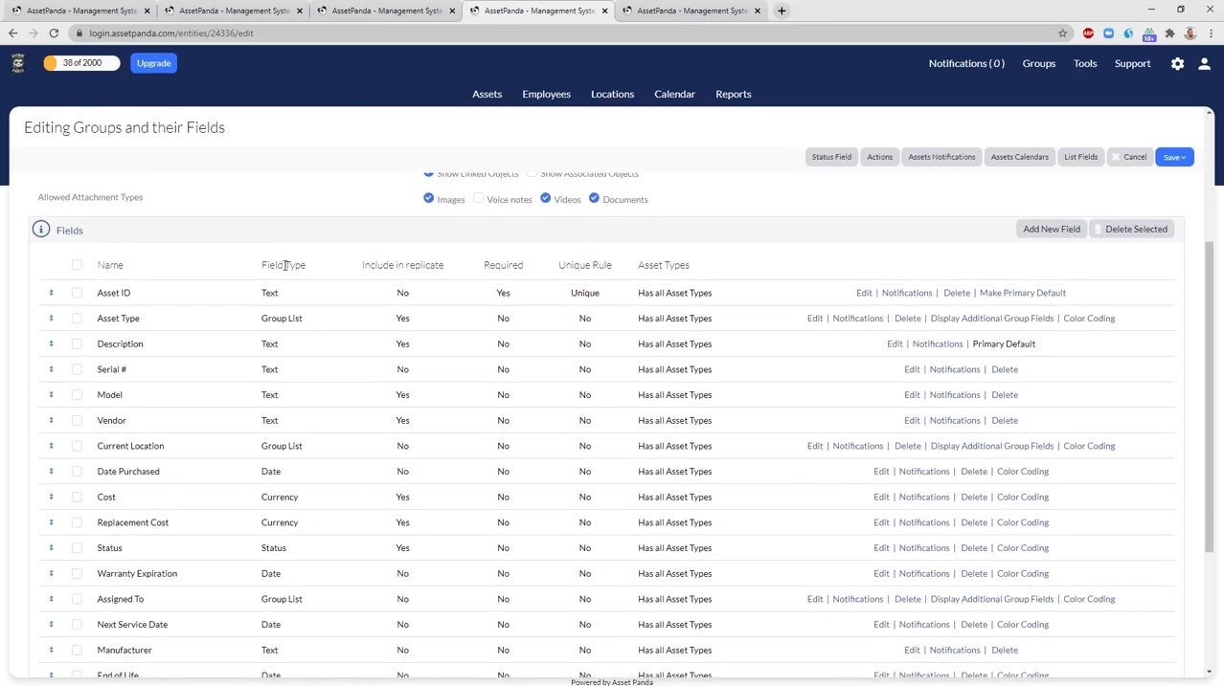Click the reorder handle for Status
Screen dimensions: 1224x686
point(52,548)
